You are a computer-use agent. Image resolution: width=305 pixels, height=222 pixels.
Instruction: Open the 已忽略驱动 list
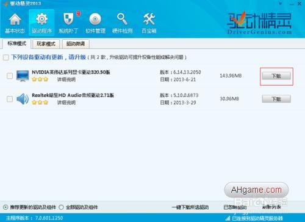point(235,207)
